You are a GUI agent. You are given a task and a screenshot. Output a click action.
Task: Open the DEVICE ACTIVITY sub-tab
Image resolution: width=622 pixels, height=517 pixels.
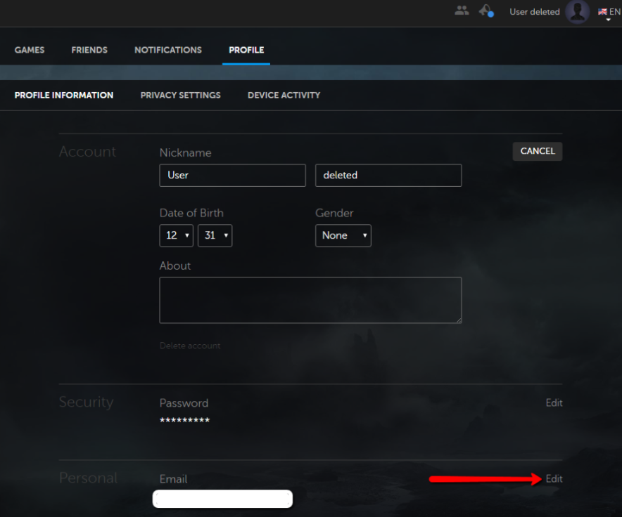(x=284, y=95)
